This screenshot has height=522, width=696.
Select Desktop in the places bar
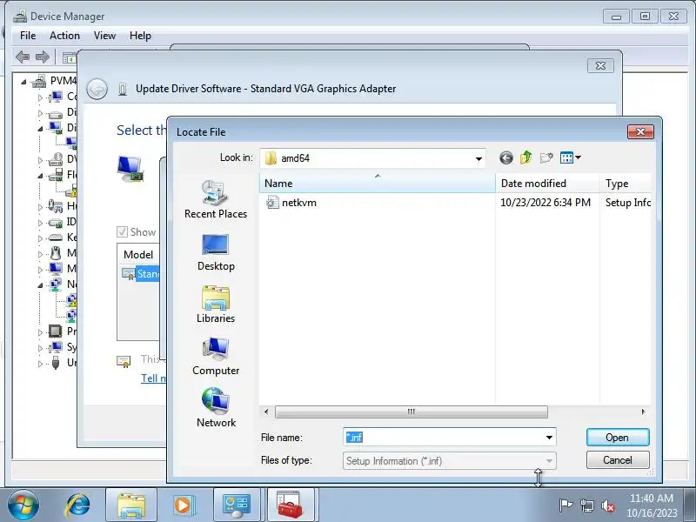point(216,252)
